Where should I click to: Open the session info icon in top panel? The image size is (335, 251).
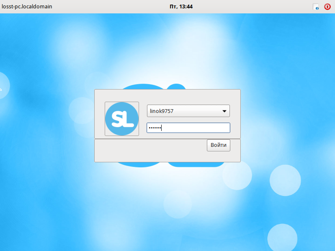(316, 7)
